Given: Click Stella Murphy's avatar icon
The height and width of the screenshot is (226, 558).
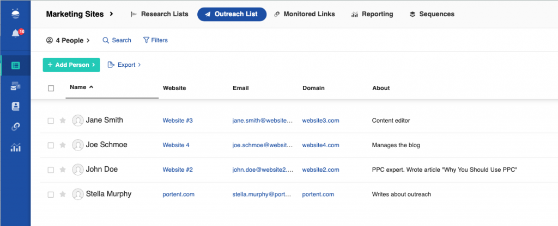Looking at the screenshot, I should coord(77,194).
